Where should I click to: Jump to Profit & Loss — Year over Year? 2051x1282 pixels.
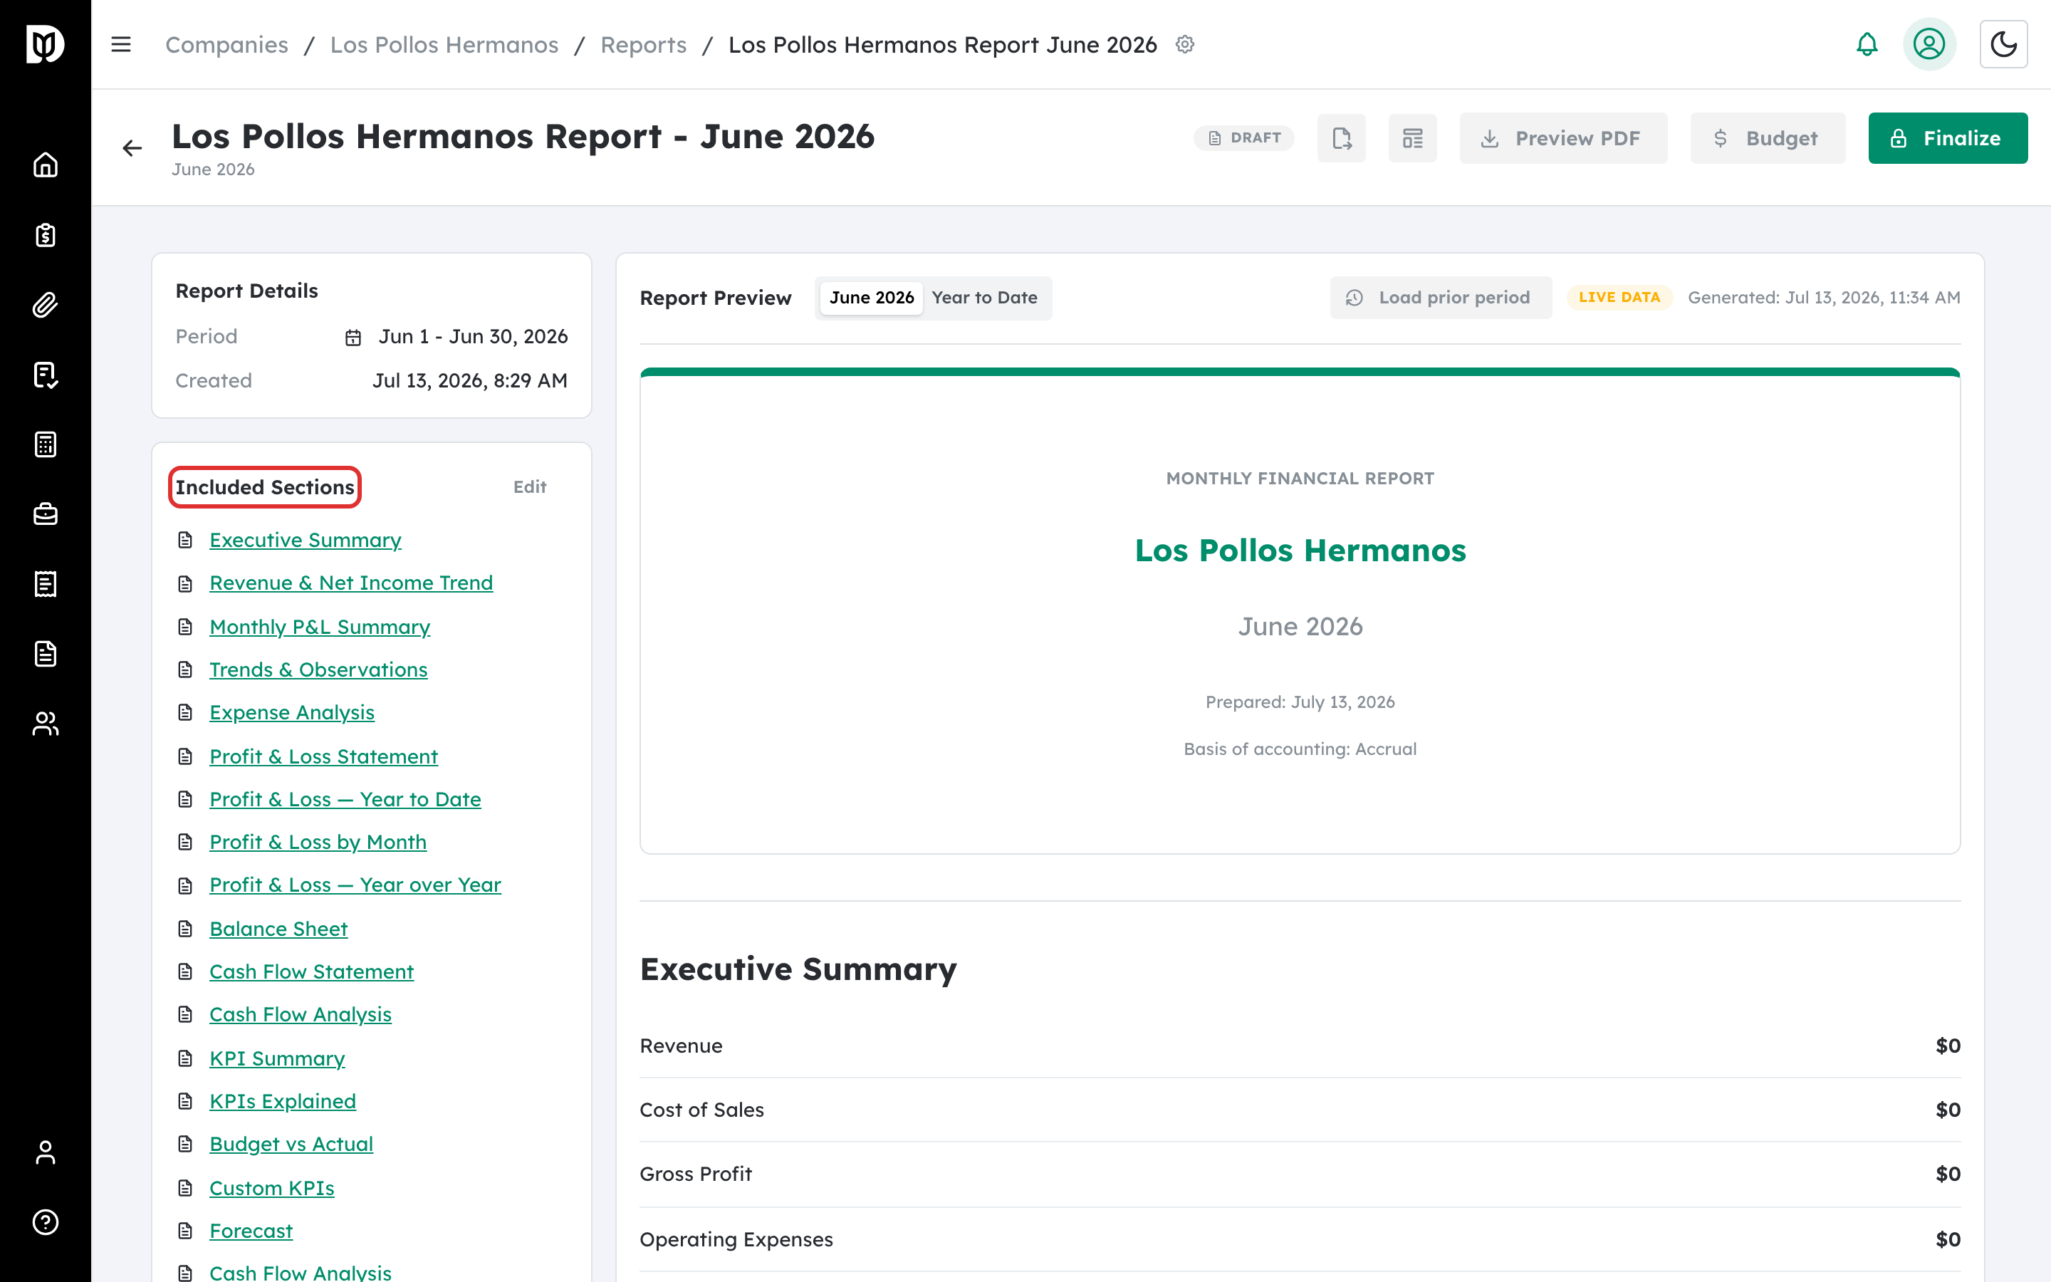[355, 885]
